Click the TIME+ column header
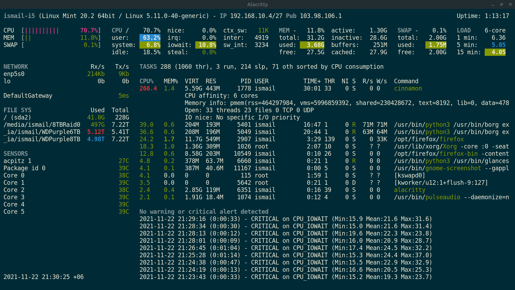515x290 pixels. [x=312, y=81]
